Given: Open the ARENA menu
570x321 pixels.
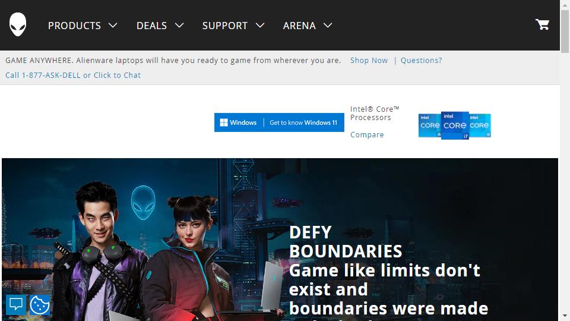Looking at the screenshot, I should 299,26.
